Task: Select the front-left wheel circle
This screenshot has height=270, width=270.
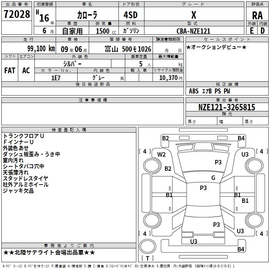Action: [152, 166]
